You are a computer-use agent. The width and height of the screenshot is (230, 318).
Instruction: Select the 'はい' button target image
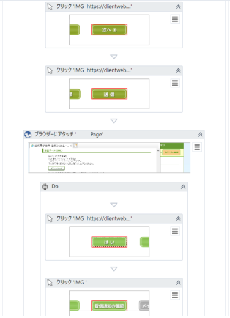click(109, 242)
